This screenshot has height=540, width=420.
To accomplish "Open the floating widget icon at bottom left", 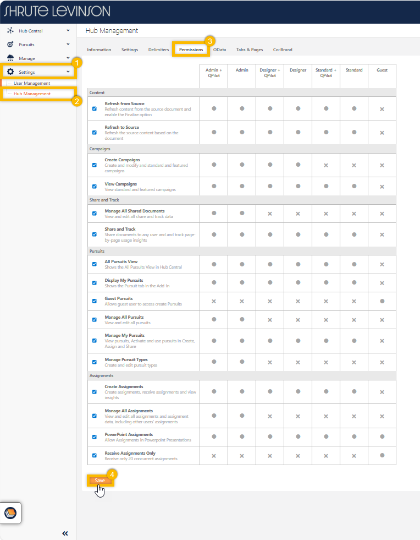I will click(x=10, y=513).
